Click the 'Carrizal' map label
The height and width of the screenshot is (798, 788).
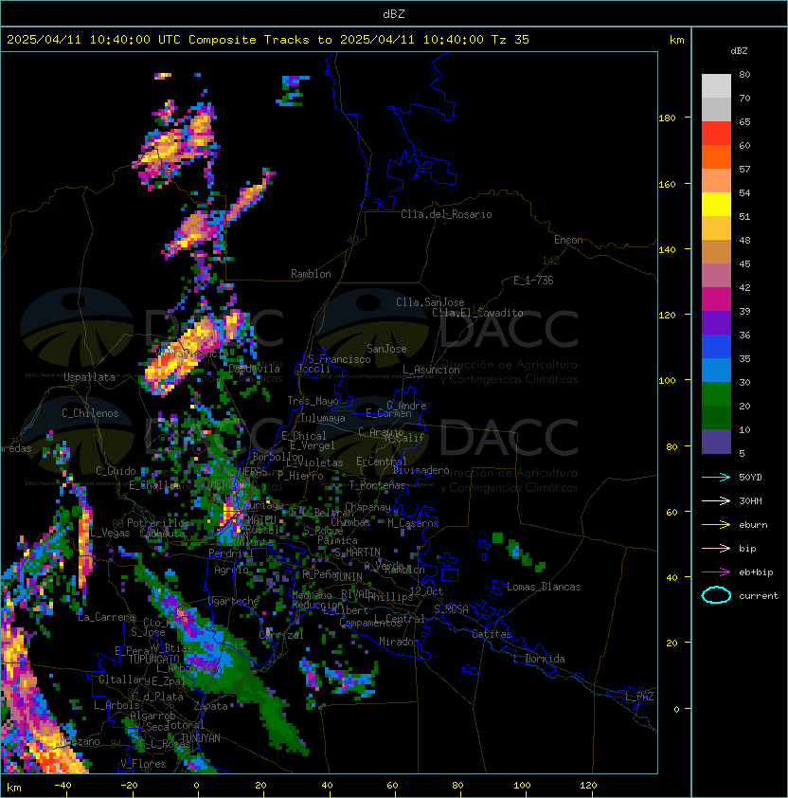pos(281,635)
